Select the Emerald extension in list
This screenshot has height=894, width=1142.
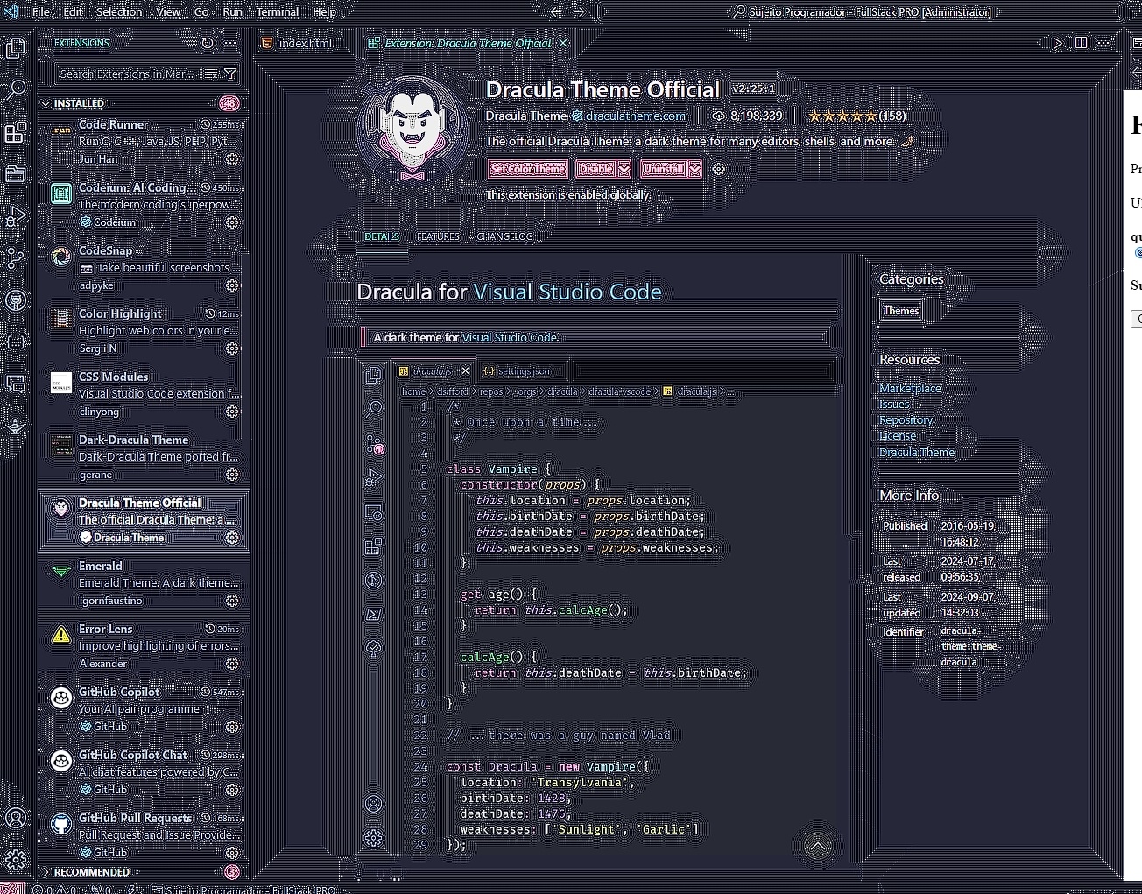pos(144,583)
